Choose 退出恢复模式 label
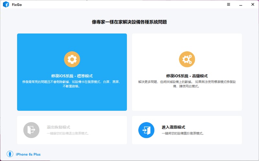Viewport: 259px width, 161px height. click(58, 127)
